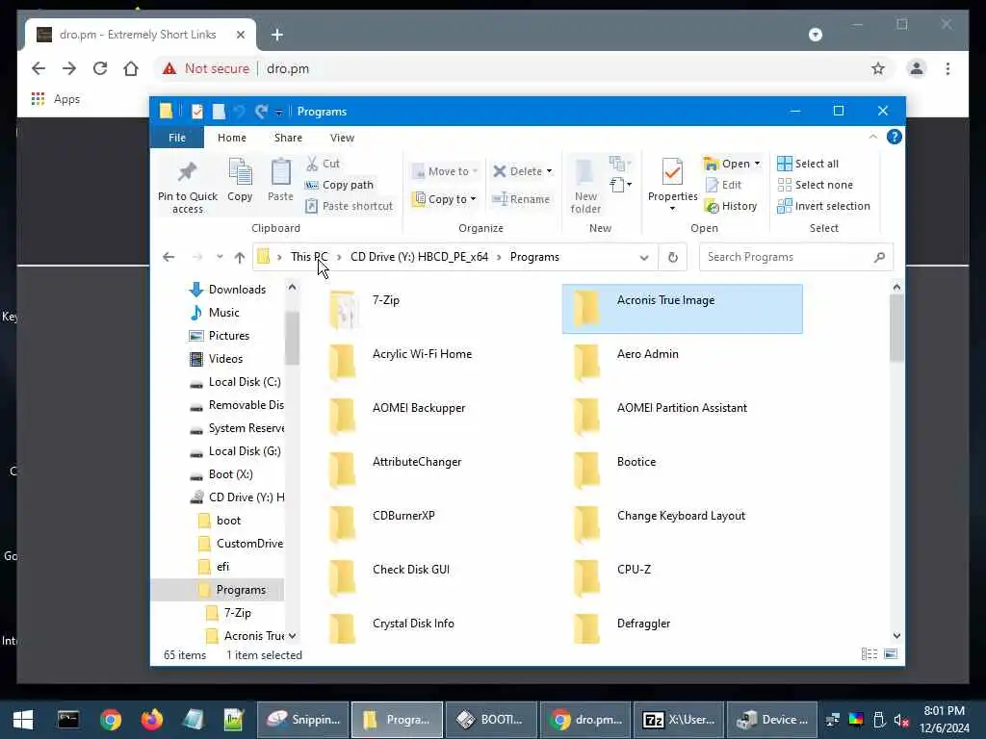Image resolution: width=986 pixels, height=739 pixels.
Task: Click Select all in ribbon
Action: tap(808, 164)
